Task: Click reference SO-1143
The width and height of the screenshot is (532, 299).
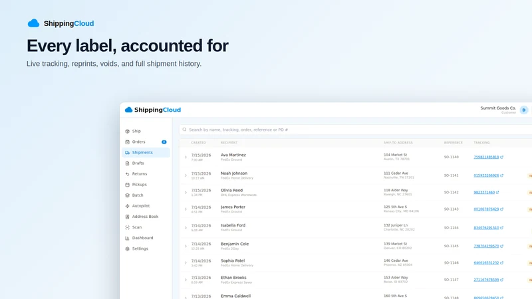Action: (452, 209)
